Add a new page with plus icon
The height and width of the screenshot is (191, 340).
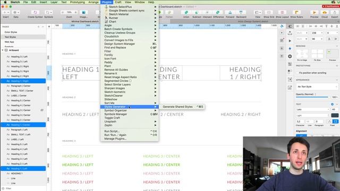pyautogui.click(x=39, y=27)
